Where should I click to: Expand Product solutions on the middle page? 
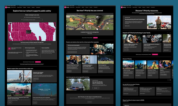pos(78,7)
